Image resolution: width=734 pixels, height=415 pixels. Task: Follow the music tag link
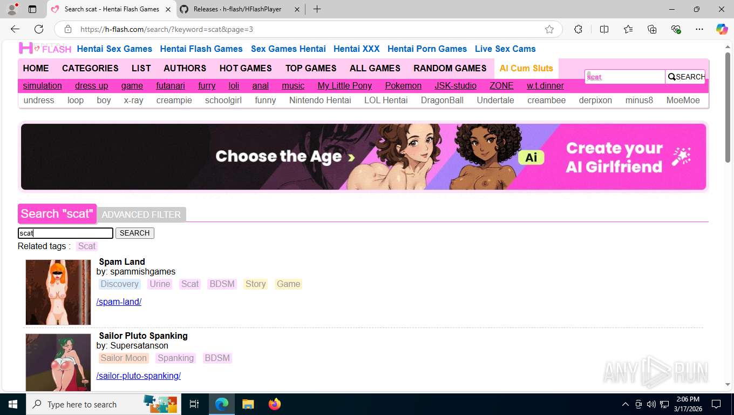tap(293, 85)
